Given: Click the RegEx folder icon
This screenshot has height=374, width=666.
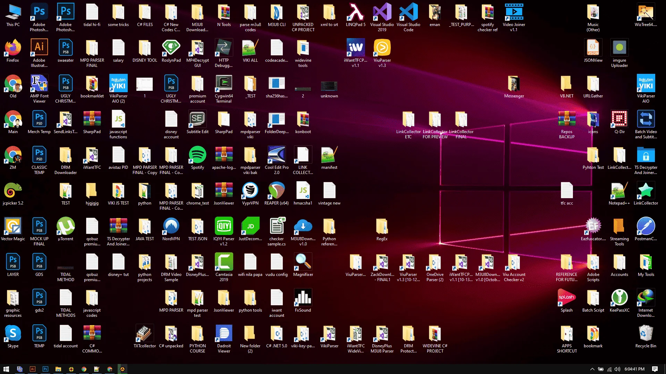Looking at the screenshot, I should [382, 229].
